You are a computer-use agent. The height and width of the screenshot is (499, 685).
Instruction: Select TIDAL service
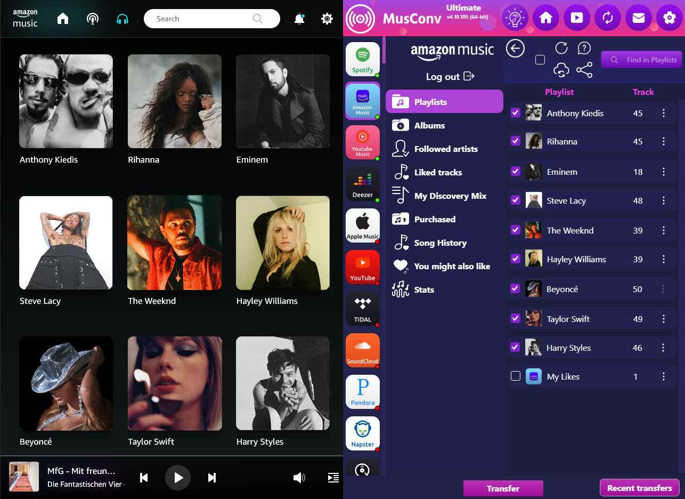coord(363,309)
